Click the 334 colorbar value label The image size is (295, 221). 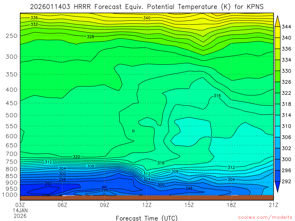pyautogui.click(x=286, y=60)
